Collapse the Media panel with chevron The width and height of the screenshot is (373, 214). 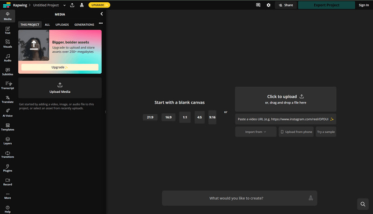102,14
